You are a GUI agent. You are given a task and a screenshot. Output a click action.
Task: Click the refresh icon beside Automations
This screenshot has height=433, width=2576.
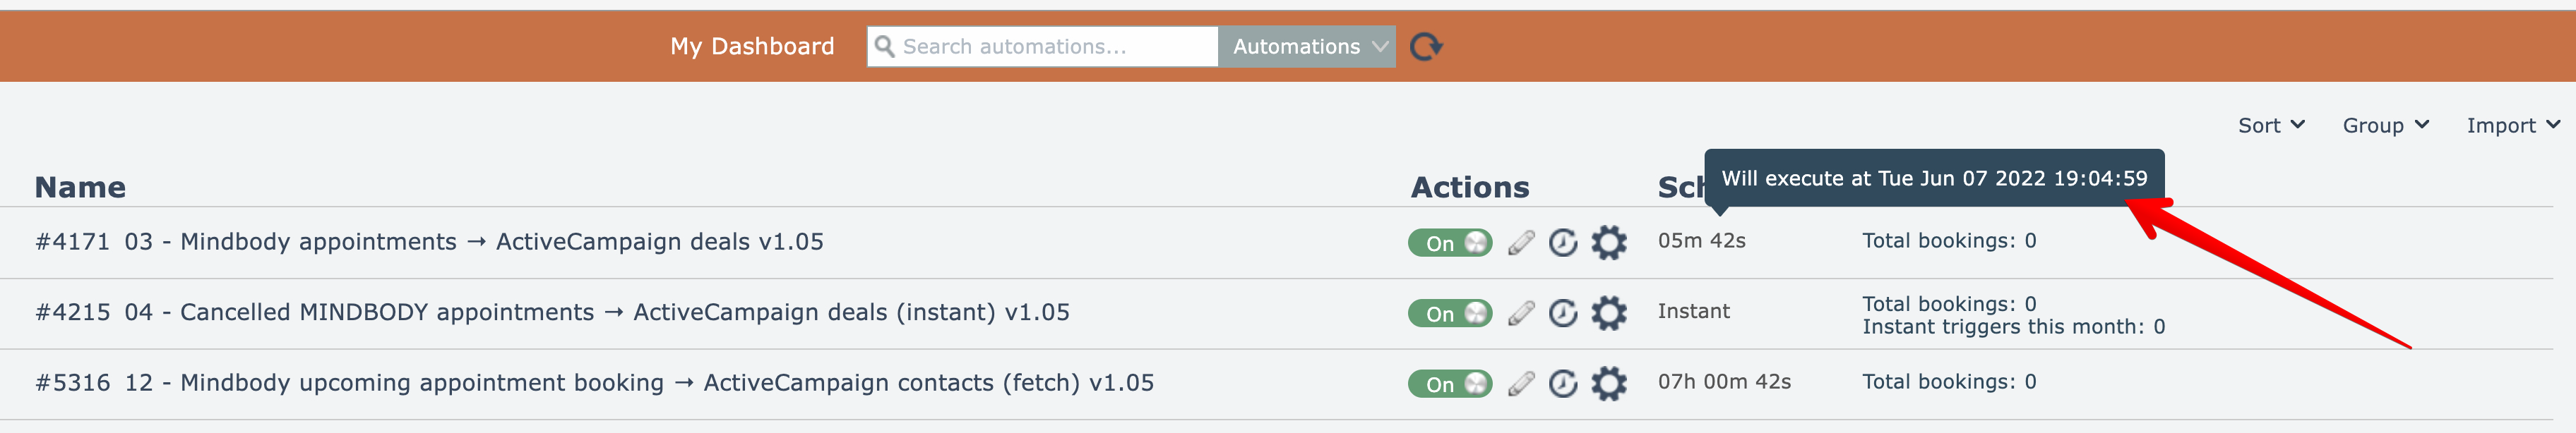pyautogui.click(x=1425, y=47)
